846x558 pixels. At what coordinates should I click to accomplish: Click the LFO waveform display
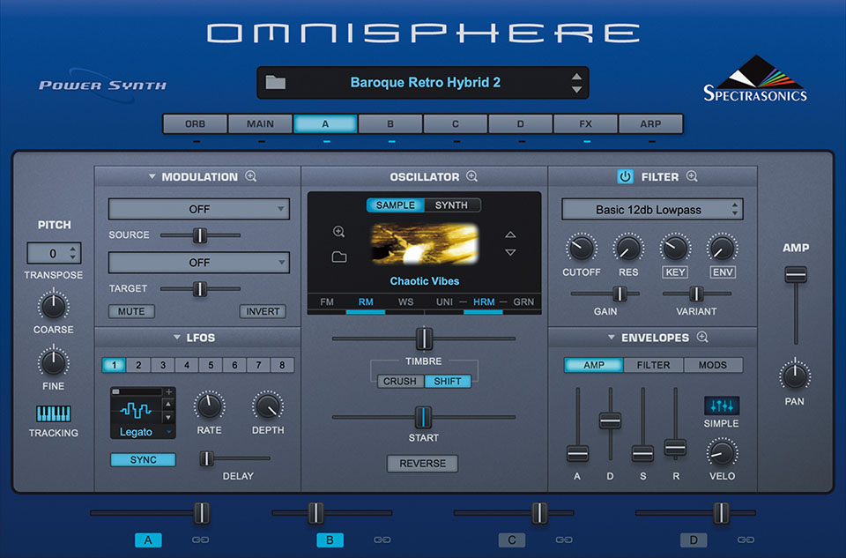pos(136,411)
